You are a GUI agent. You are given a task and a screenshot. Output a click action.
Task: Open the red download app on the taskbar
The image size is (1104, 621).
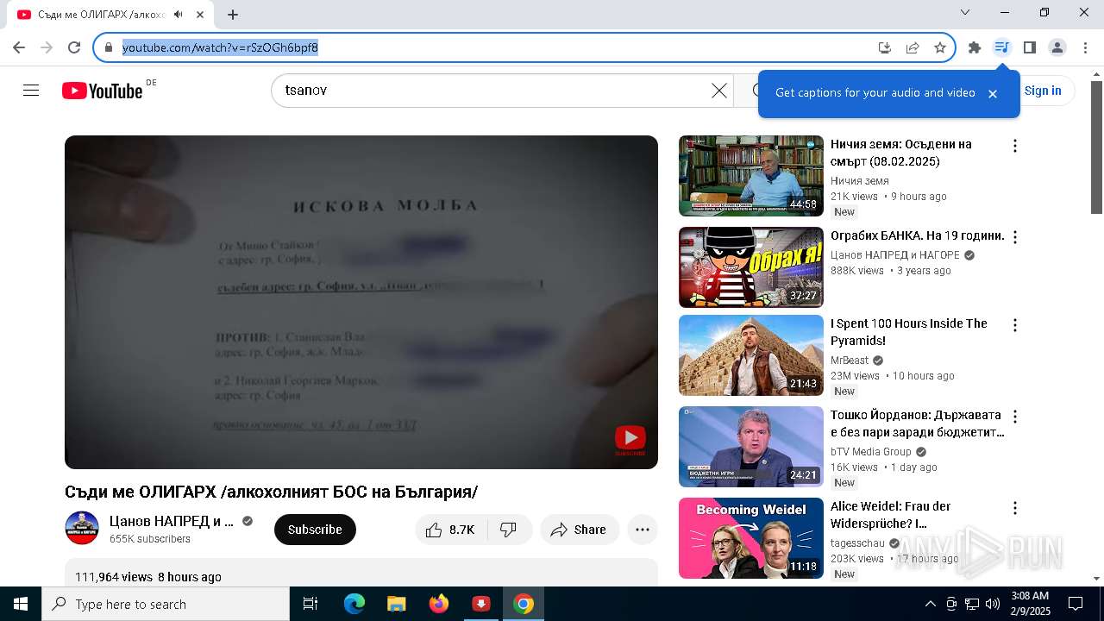click(x=480, y=604)
